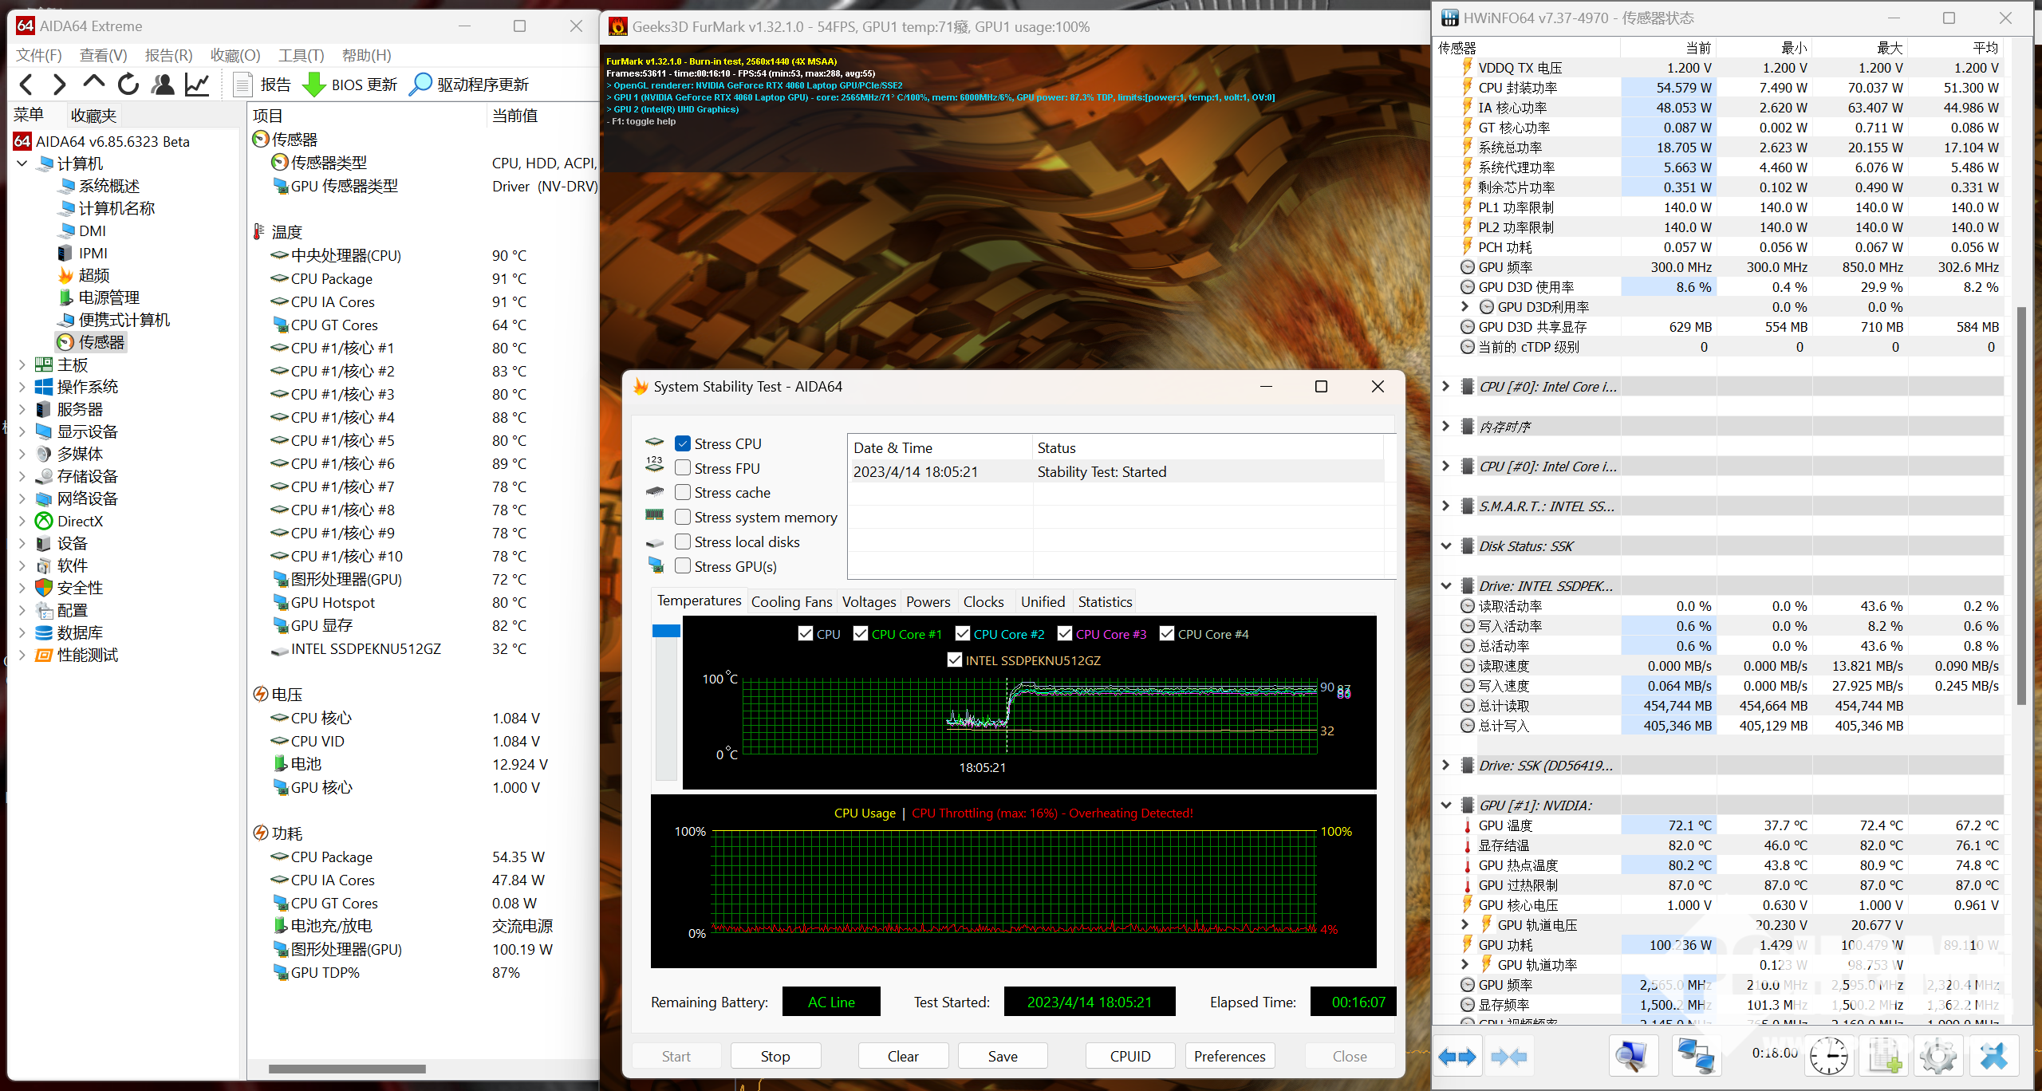Click blue graph scale slider beside temperature chart

[x=666, y=631]
